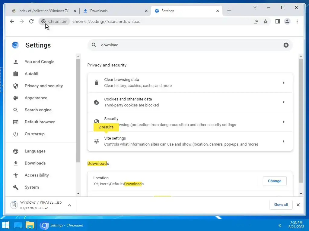Go back using the back arrow
Screen dimensions: 309x231
pos(12,21)
